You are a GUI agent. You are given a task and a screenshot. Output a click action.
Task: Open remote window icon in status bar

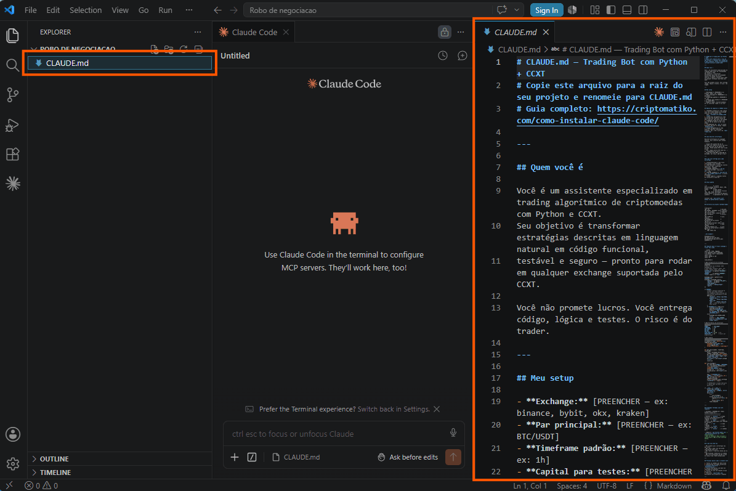(x=9, y=485)
